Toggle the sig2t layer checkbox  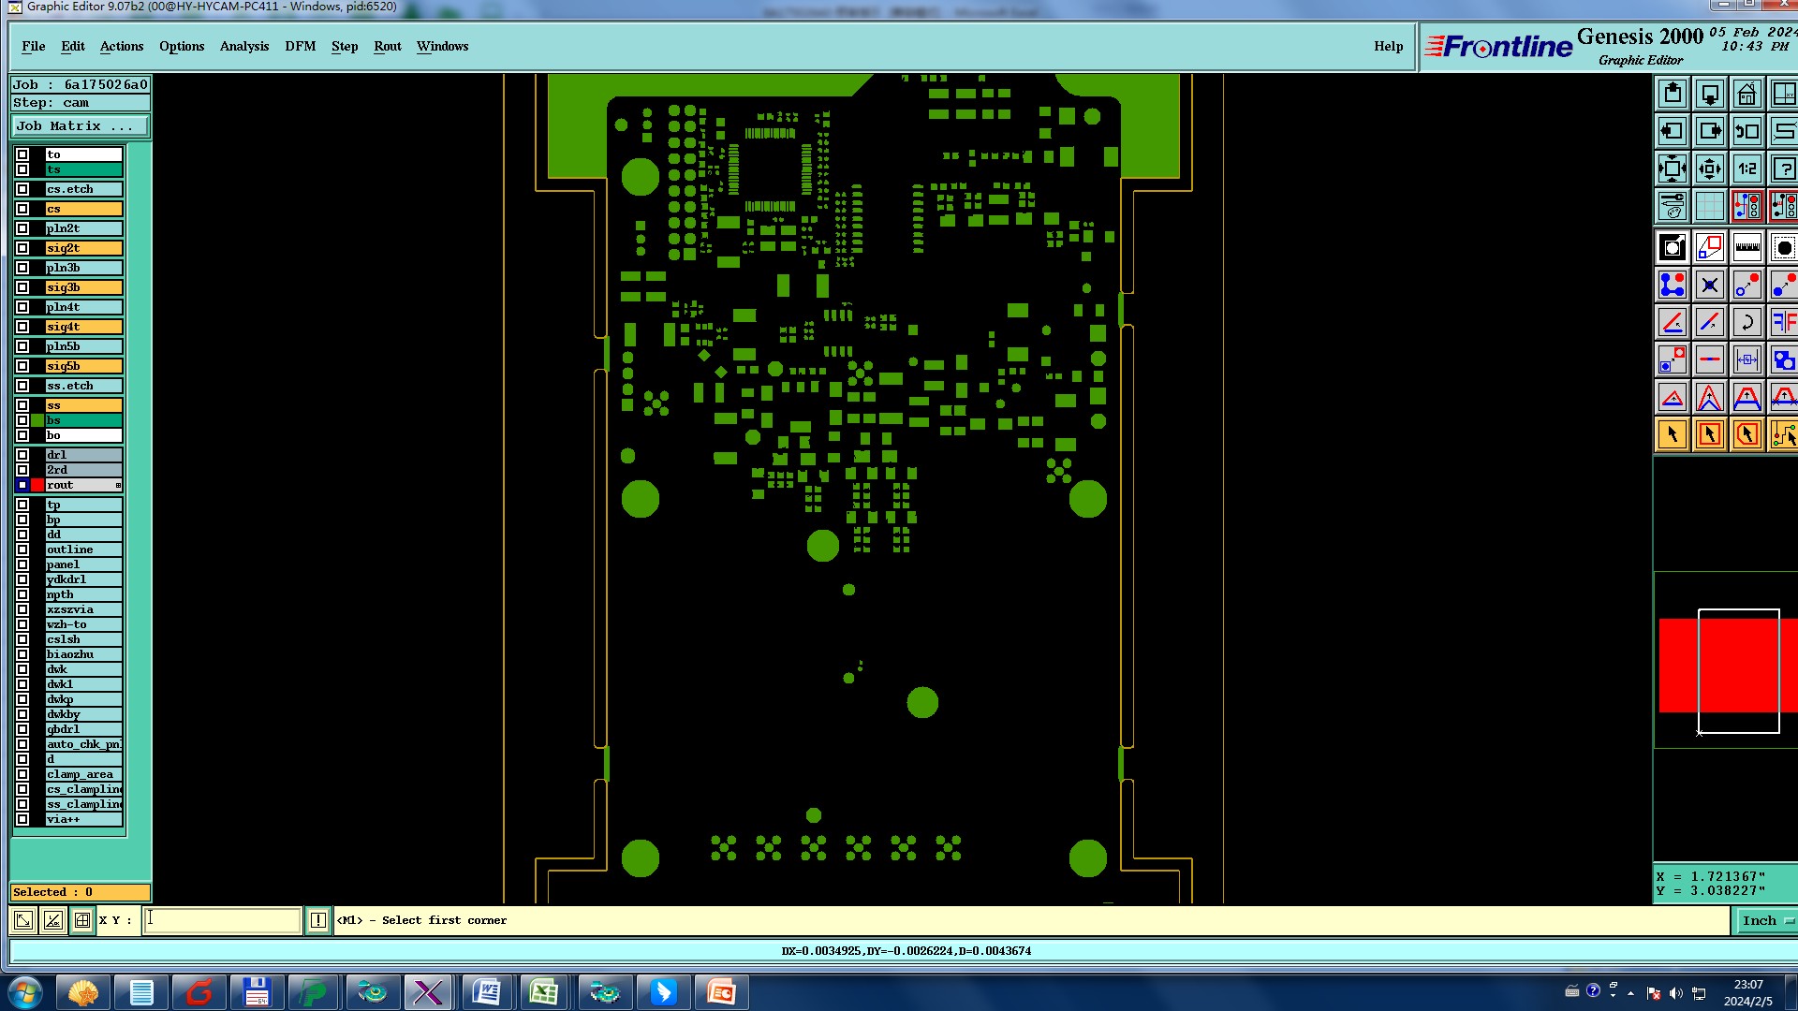tap(22, 248)
